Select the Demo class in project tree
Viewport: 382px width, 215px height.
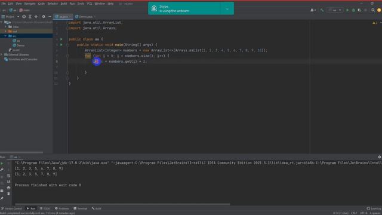[19, 45]
